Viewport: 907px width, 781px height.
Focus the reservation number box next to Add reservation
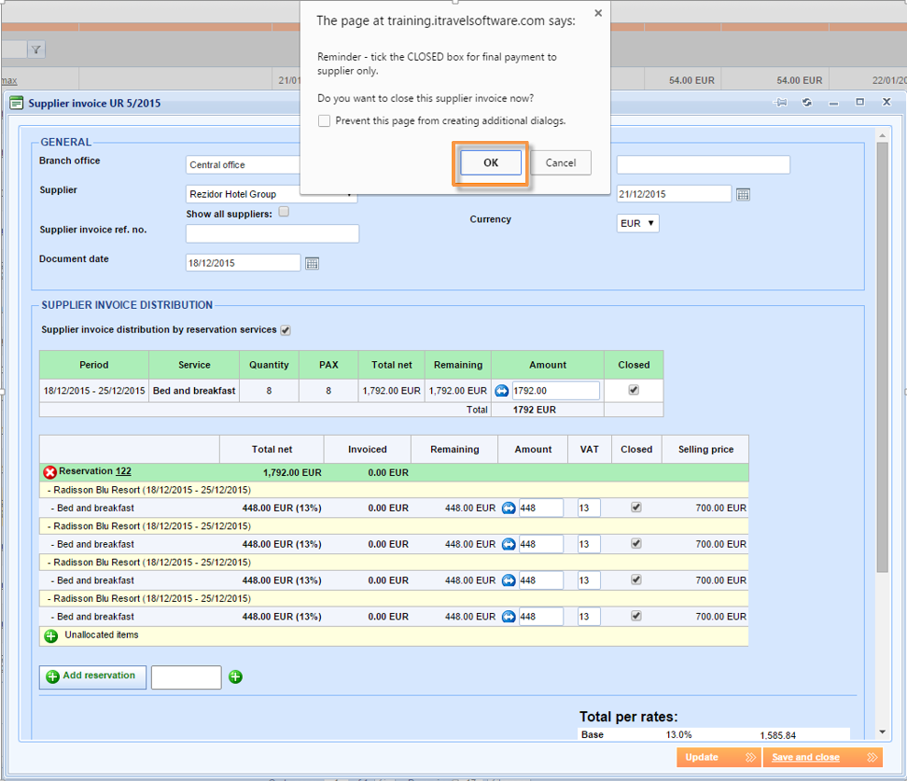187,676
